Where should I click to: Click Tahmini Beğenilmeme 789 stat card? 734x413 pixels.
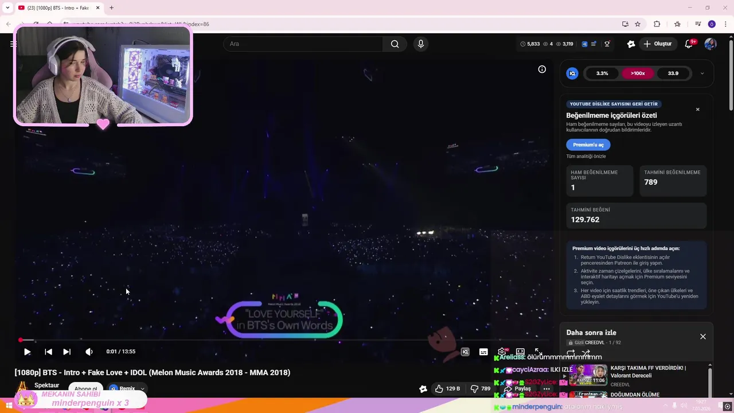pyautogui.click(x=673, y=181)
